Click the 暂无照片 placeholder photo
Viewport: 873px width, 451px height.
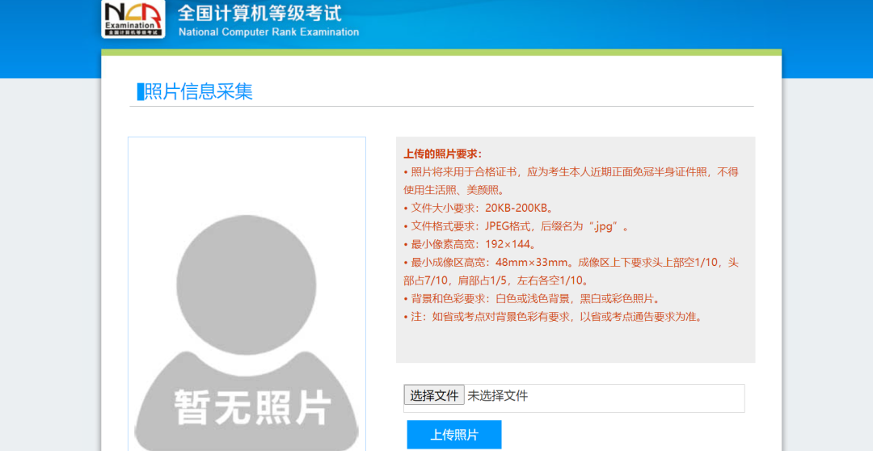[x=247, y=294]
